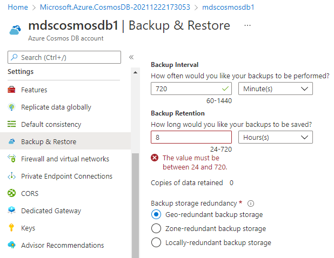
Task: Select Locally-redundant backup storage option
Action: point(156,242)
